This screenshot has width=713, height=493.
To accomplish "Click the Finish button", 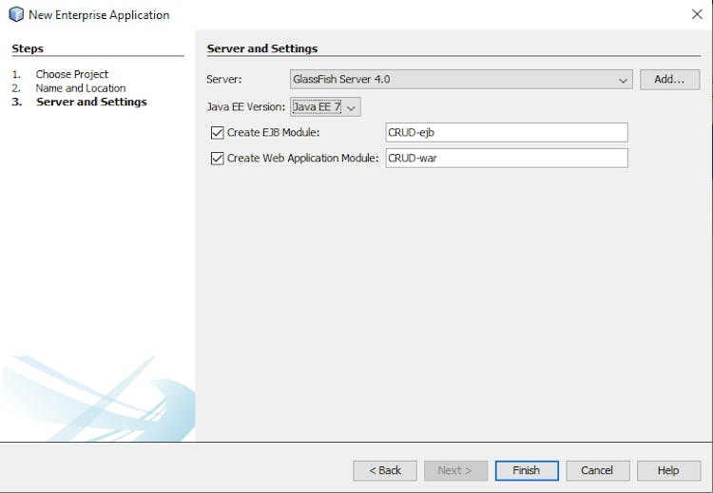I will point(527,470).
